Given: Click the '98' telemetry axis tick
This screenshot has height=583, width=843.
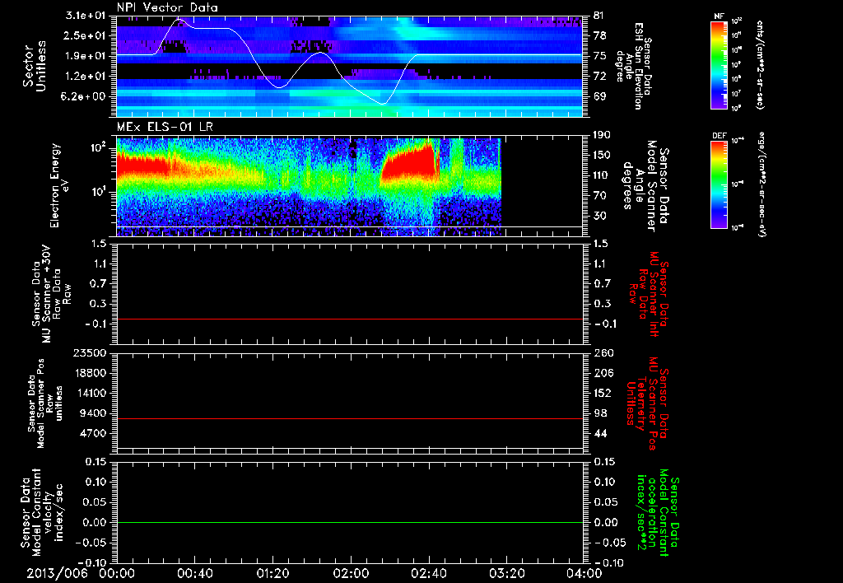Looking at the screenshot, I should (x=600, y=413).
